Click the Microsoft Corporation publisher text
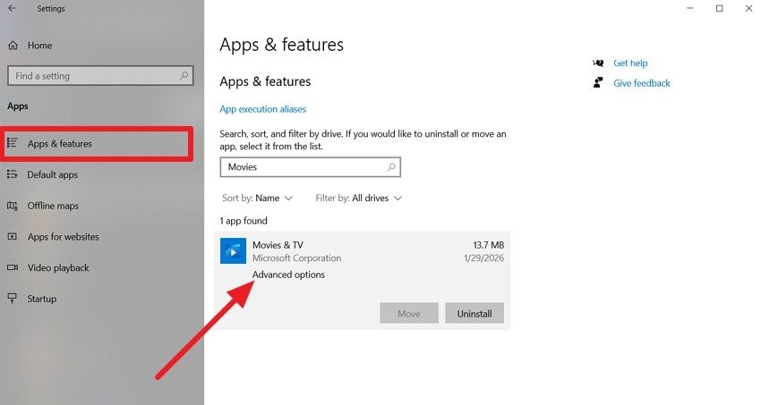 pos(296,258)
